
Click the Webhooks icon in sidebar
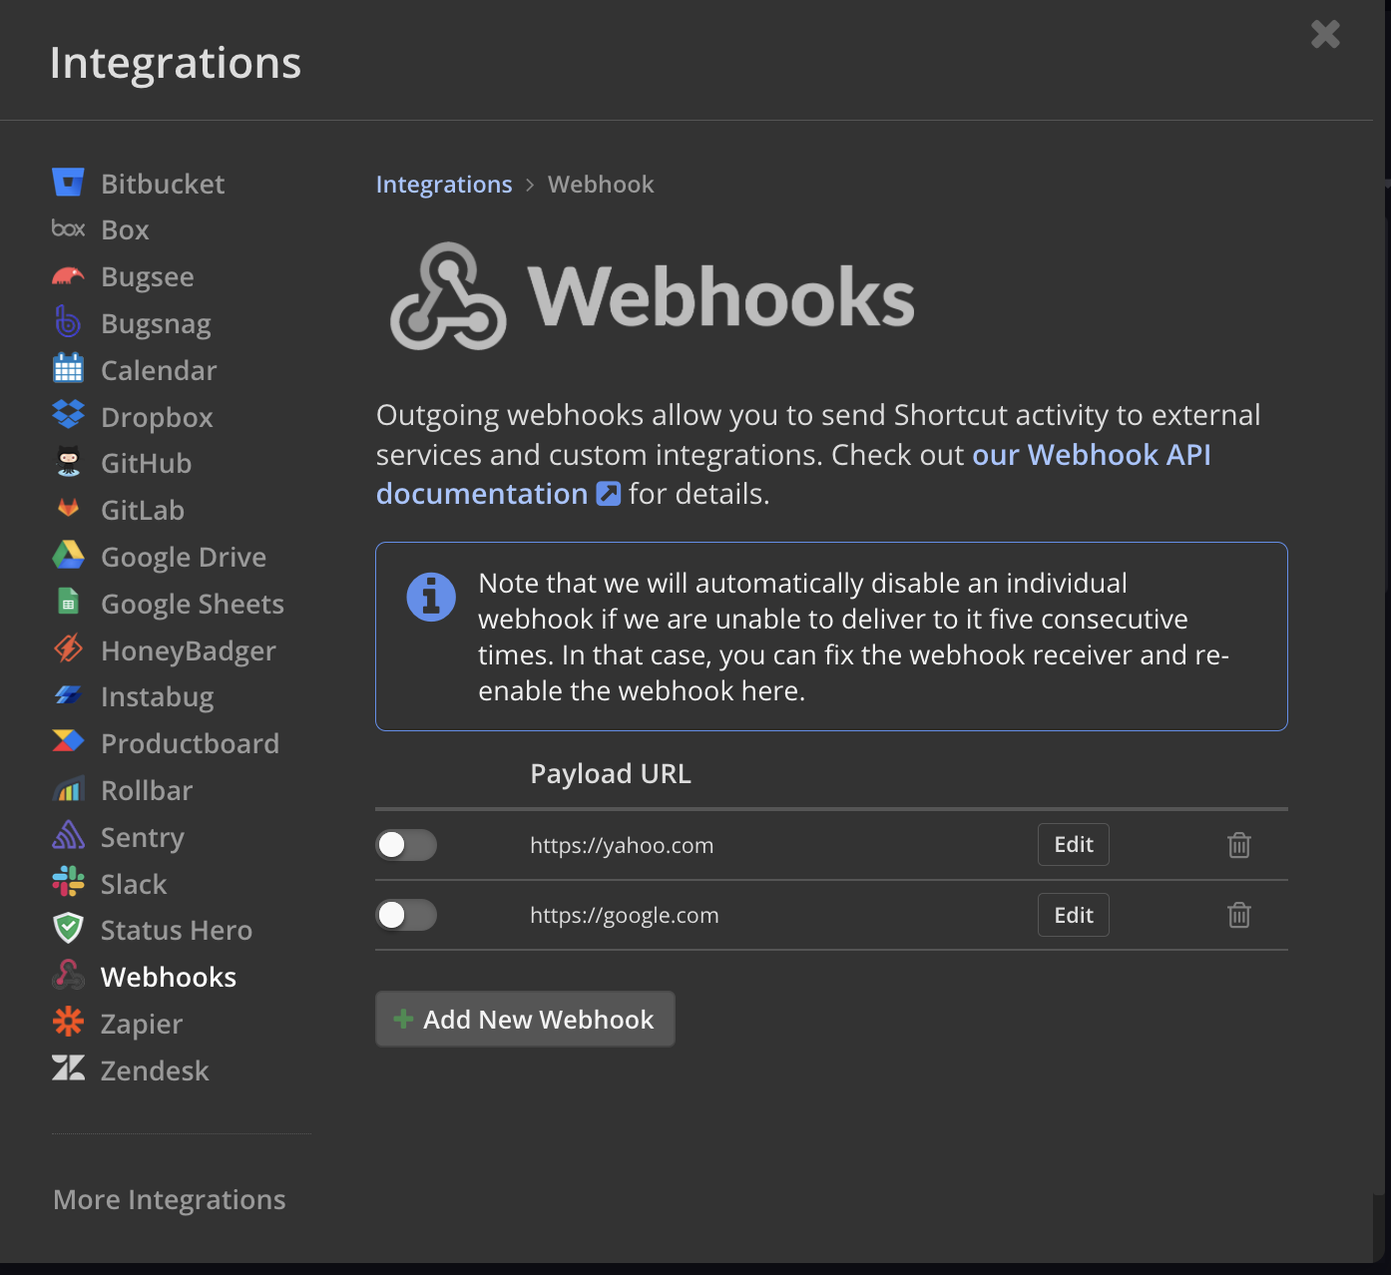68,975
